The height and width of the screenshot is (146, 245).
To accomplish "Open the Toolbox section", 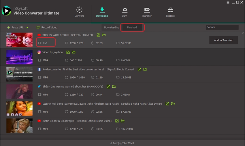I will 170,12.
